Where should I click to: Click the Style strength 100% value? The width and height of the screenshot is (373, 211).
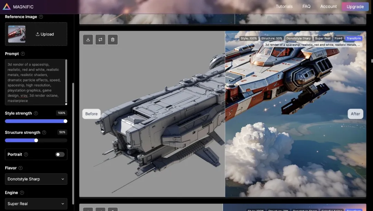point(61,113)
